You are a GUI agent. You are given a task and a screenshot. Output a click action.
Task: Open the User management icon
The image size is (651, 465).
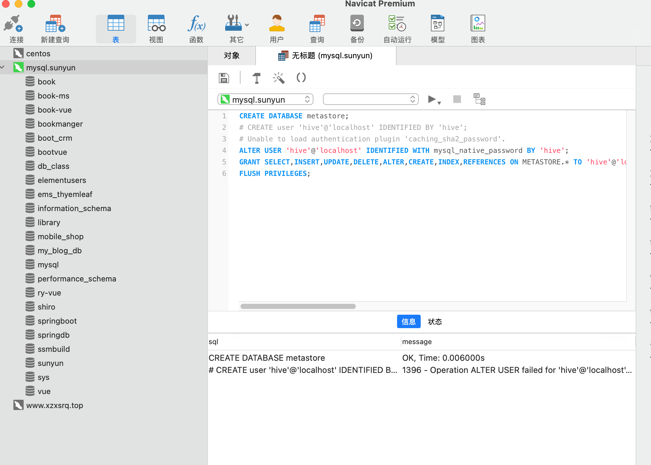pyautogui.click(x=277, y=24)
